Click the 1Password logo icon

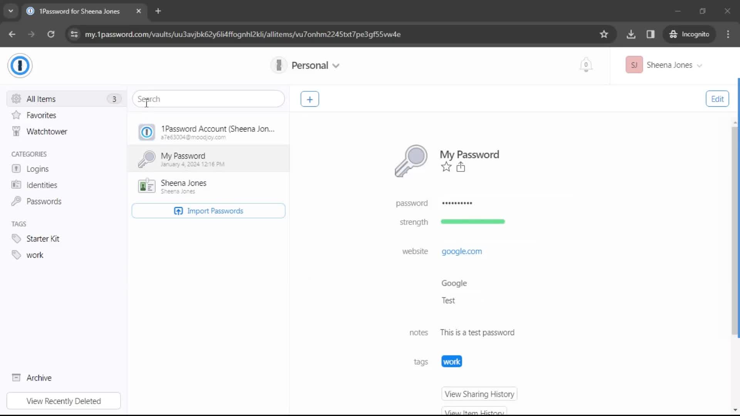[20, 65]
